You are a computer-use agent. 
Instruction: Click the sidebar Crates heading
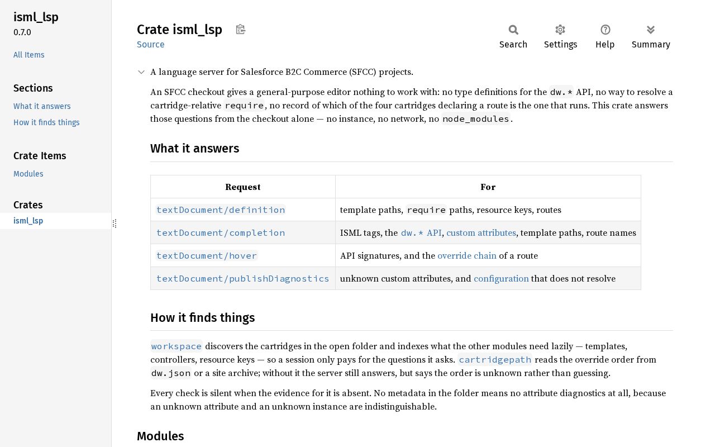click(28, 205)
